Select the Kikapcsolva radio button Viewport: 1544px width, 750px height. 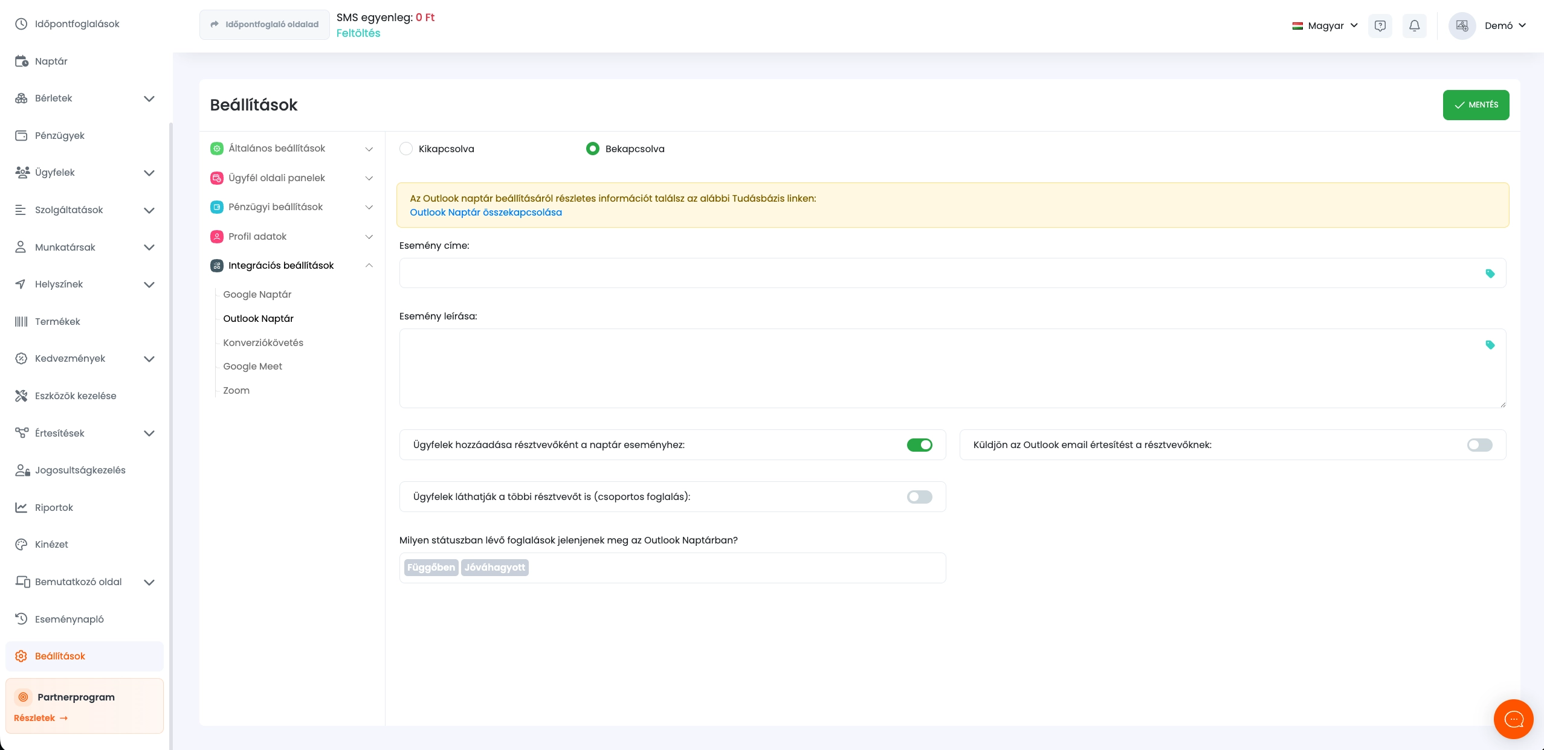pyautogui.click(x=406, y=149)
